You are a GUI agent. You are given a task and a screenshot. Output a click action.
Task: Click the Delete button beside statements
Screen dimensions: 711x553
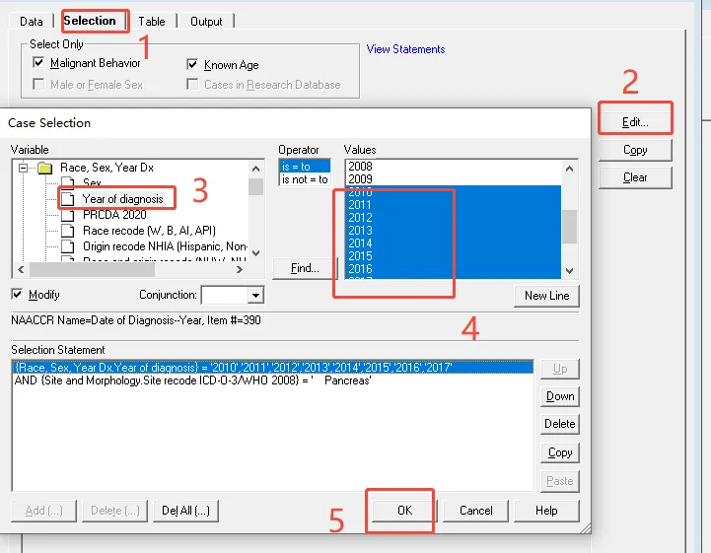(x=560, y=424)
